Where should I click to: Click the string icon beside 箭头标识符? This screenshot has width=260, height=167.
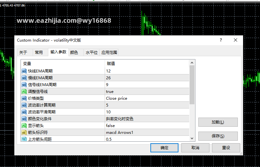coord(24,133)
